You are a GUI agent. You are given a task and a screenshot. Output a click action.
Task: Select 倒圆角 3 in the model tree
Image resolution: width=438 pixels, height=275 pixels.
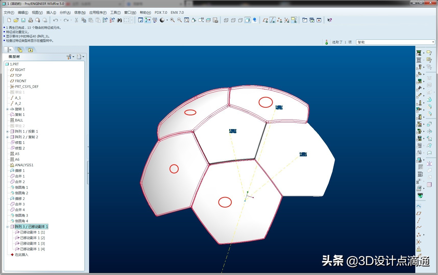point(21,215)
